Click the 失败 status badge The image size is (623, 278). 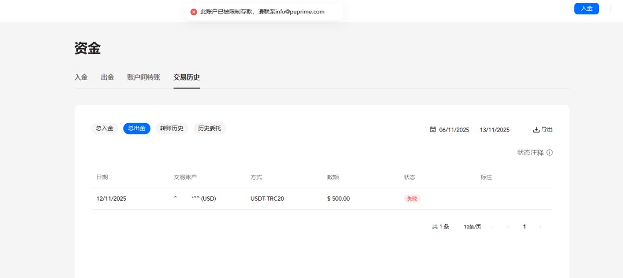(x=412, y=199)
